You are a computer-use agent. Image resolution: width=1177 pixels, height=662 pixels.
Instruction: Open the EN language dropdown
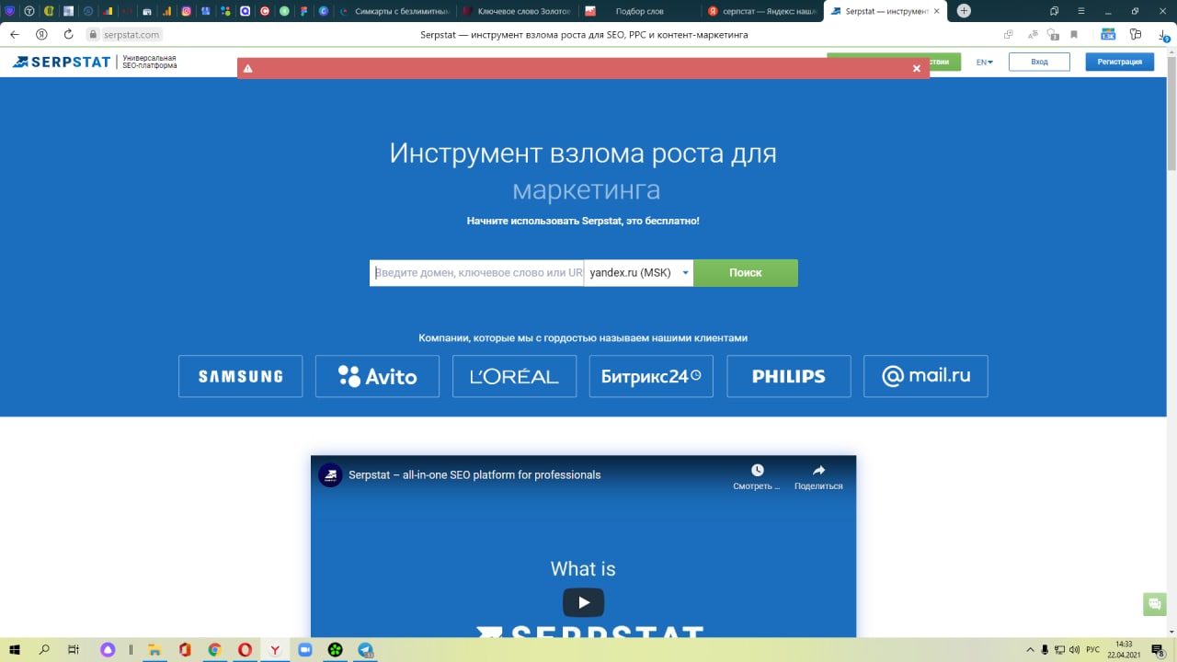coord(985,62)
